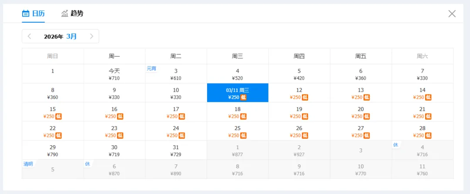Choose March 18 at ¥250
Viewport: 470px width, 194px height.
pyautogui.click(x=238, y=112)
